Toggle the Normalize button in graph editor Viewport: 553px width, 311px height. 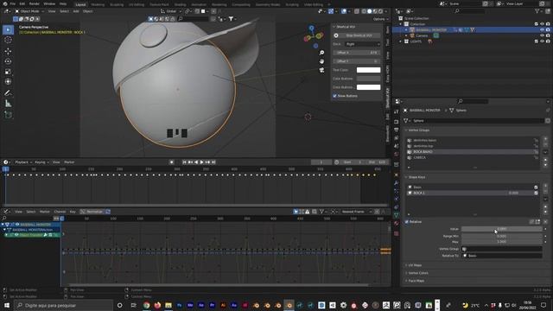92,212
